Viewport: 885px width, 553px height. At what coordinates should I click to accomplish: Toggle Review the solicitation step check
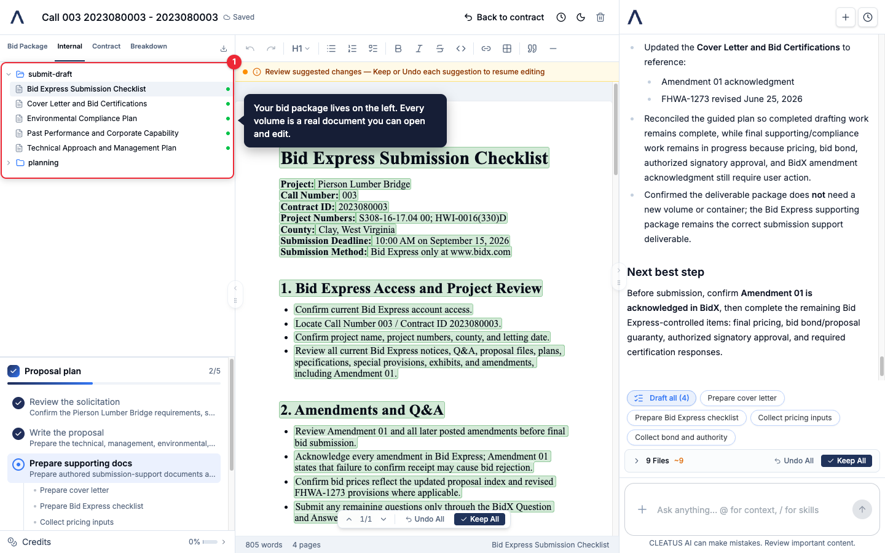point(18,403)
